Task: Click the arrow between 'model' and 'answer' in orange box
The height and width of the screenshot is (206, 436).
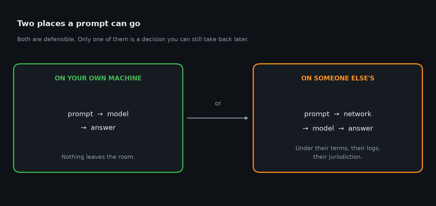Action: pos(341,129)
